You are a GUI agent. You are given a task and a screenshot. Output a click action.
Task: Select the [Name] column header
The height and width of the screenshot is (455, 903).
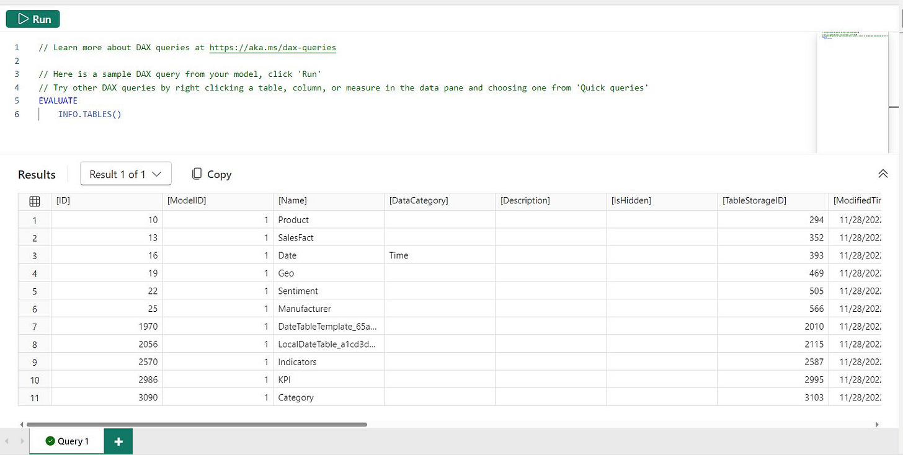click(329, 201)
